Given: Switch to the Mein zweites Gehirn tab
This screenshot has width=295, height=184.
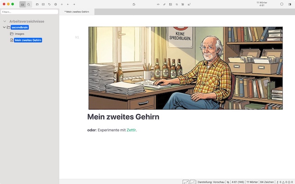Looking at the screenshot, I should pyautogui.click(x=77, y=11).
